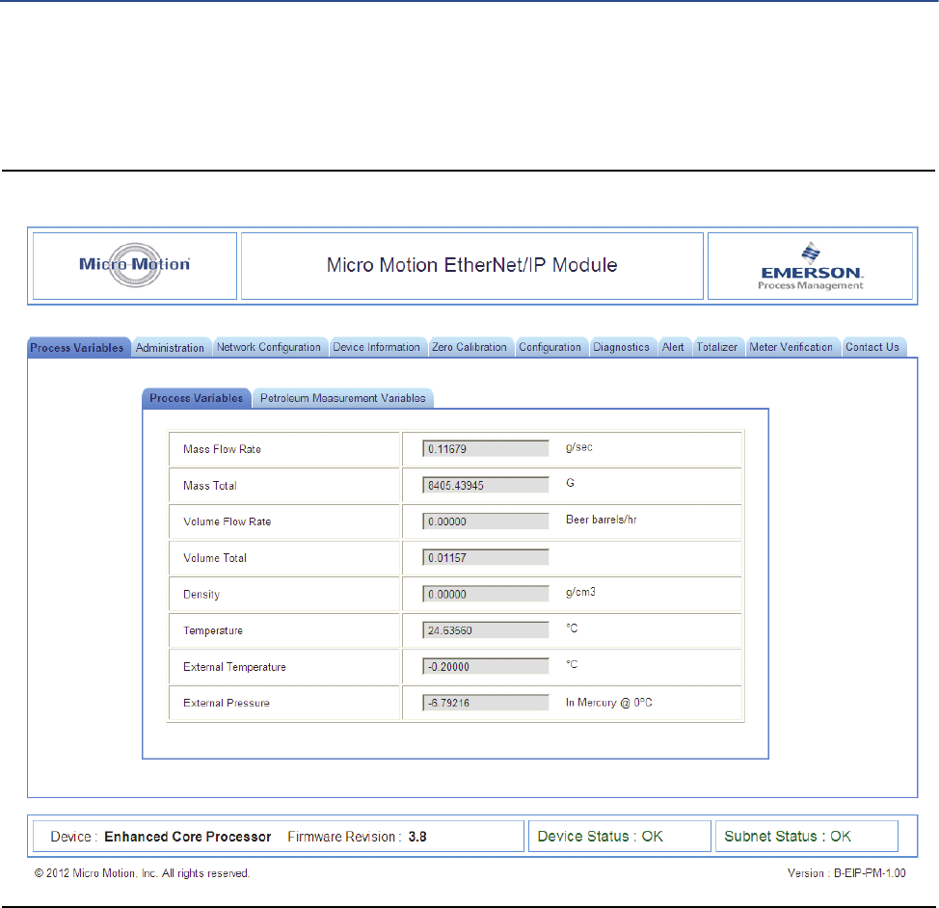The width and height of the screenshot is (939, 908).
Task: Click the Density value field
Action: pos(486,594)
